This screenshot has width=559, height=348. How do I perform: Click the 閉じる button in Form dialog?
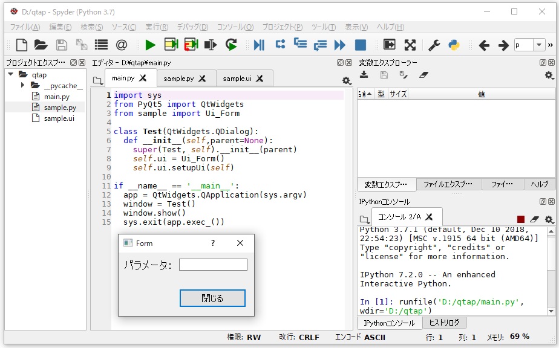tap(212, 298)
